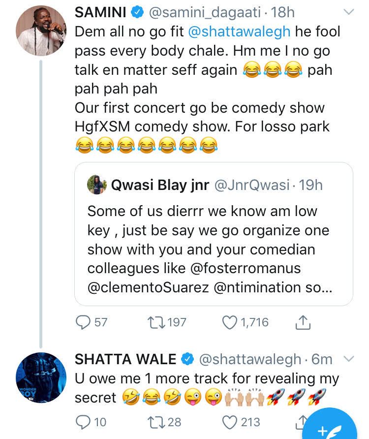Open dropdown chevron on Shatta Wale's tweet
369x439 pixels.
tap(348, 359)
